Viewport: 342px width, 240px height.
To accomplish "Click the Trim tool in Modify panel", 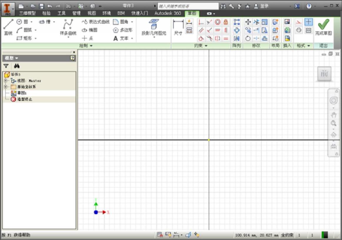I will (256, 22).
